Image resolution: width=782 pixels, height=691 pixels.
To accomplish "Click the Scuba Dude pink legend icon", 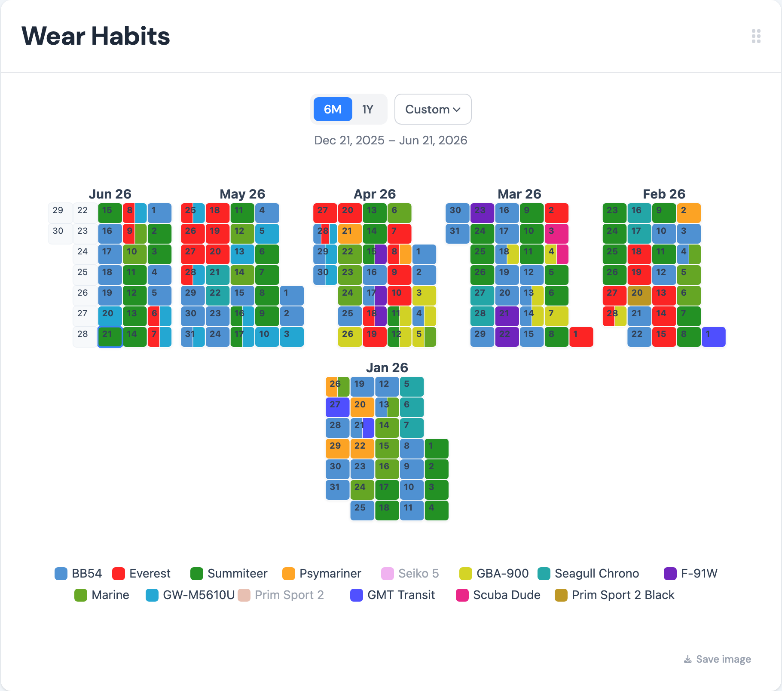I will [x=462, y=595].
